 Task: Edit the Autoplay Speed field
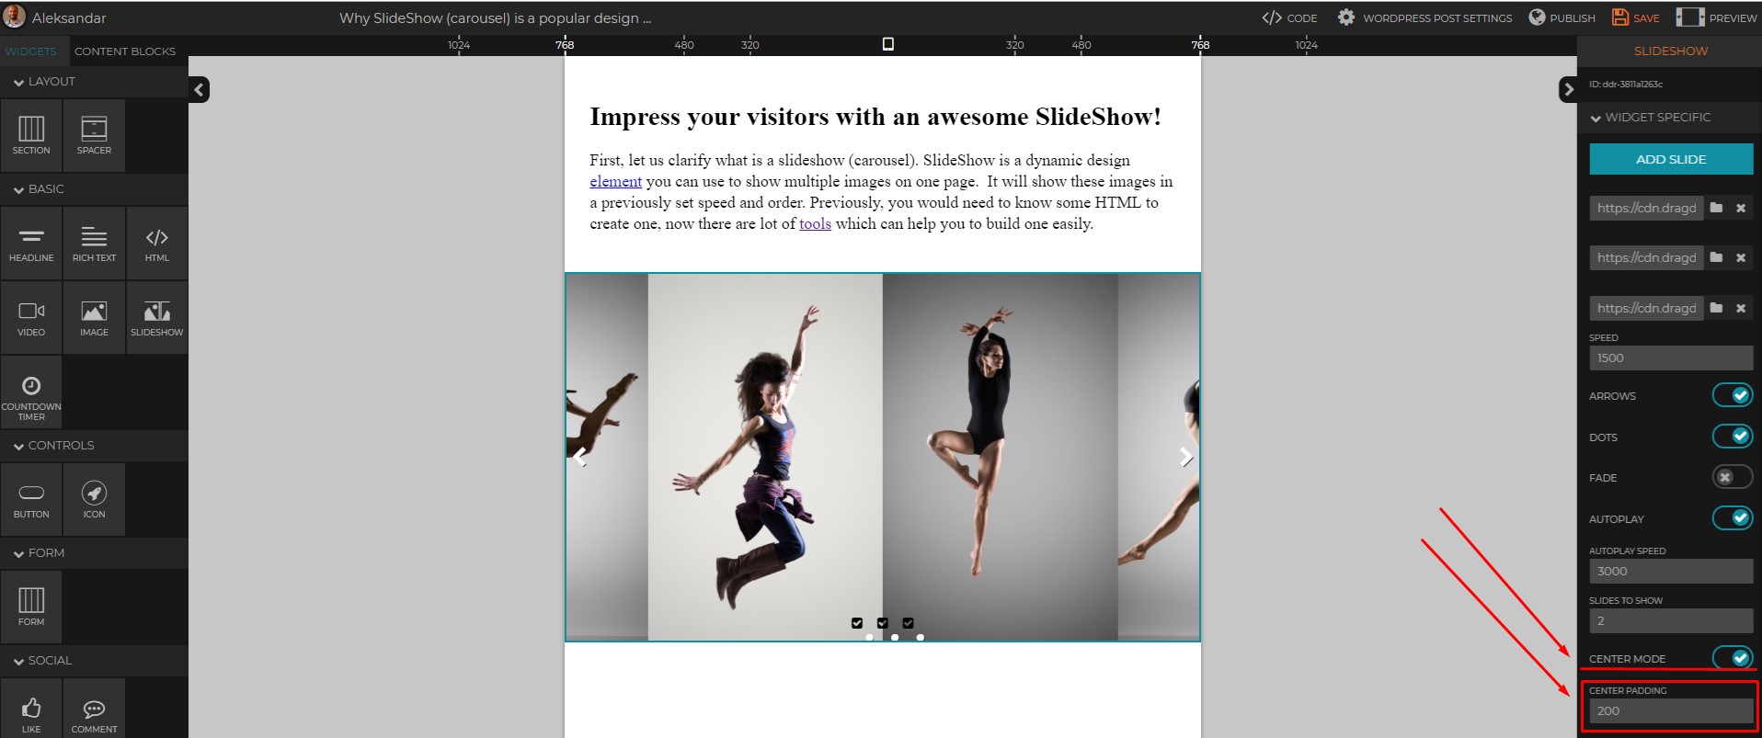[1671, 571]
